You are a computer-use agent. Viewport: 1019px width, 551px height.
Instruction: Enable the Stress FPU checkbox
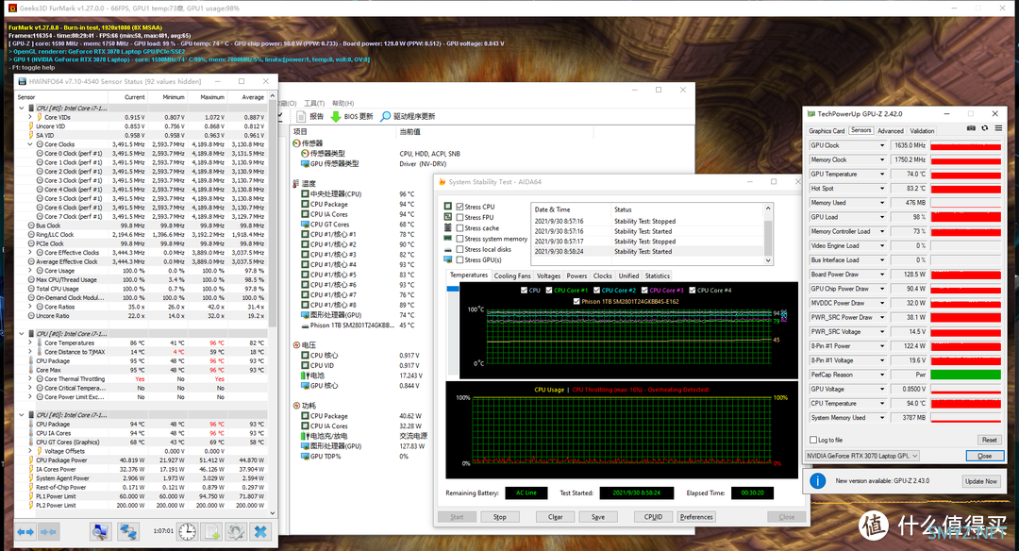tap(460, 218)
